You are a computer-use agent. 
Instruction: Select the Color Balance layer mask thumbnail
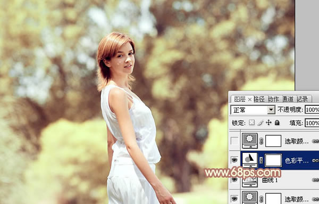[x=273, y=160]
